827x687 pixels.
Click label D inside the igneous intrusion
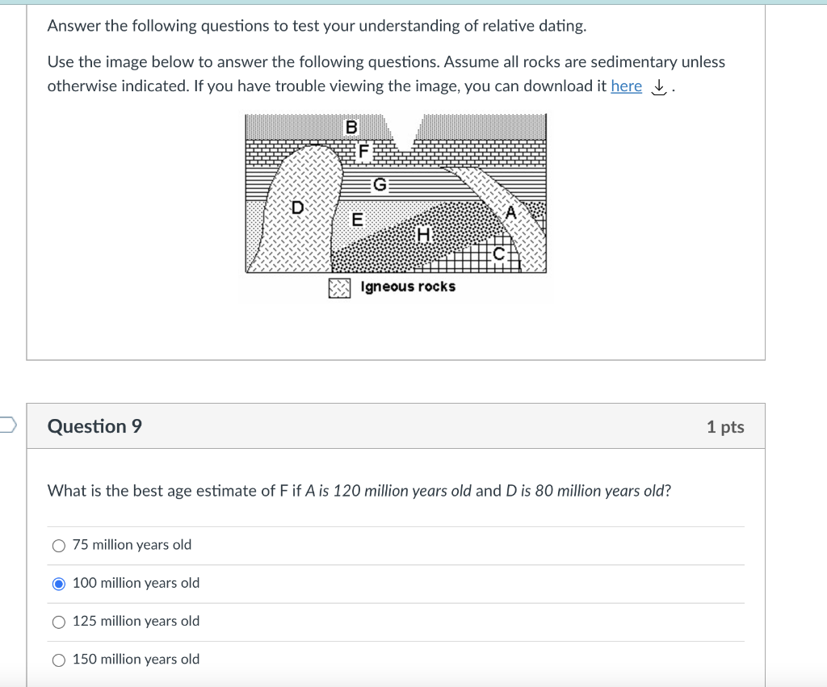297,208
